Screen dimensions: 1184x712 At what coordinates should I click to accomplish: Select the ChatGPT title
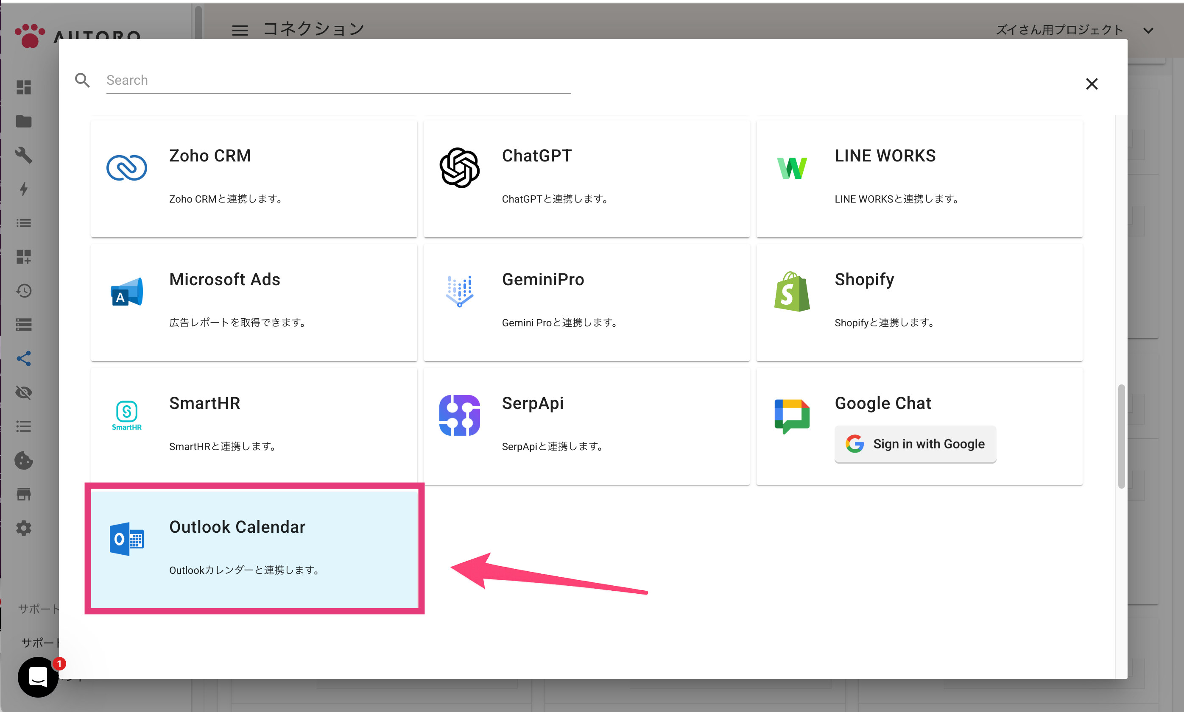(536, 156)
